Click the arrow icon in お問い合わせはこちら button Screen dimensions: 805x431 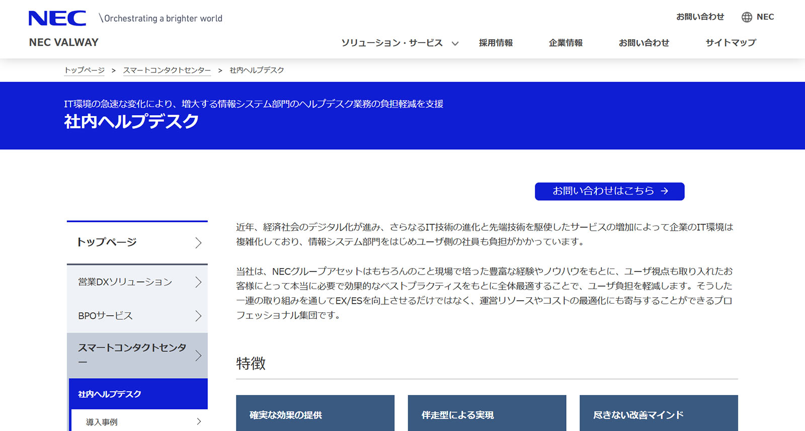click(x=665, y=191)
